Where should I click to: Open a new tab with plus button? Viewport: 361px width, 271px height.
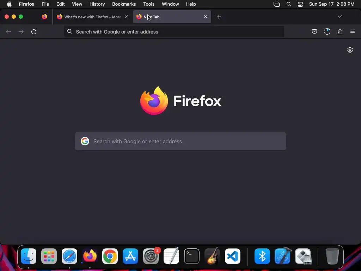219,17
